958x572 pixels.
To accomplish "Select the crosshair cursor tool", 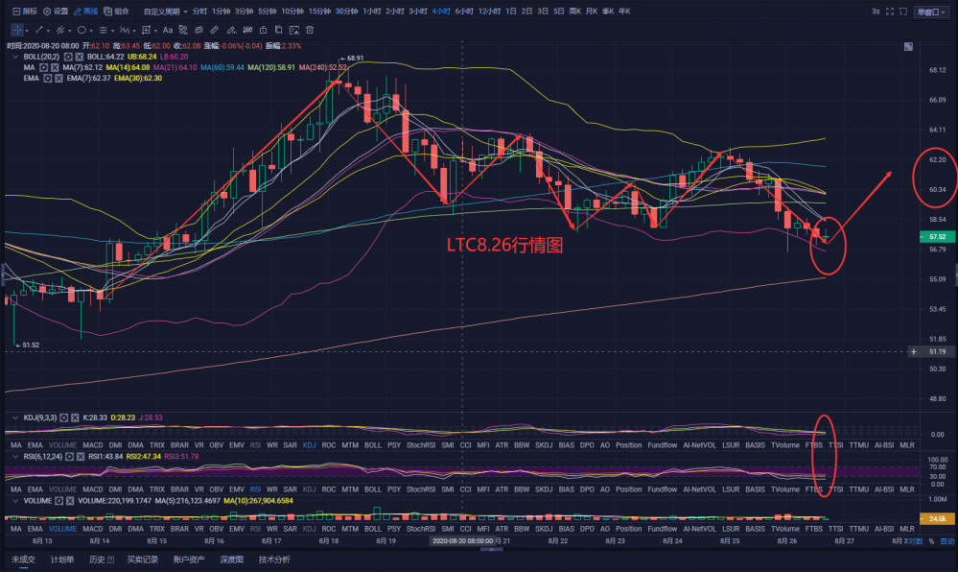I will [17, 30].
